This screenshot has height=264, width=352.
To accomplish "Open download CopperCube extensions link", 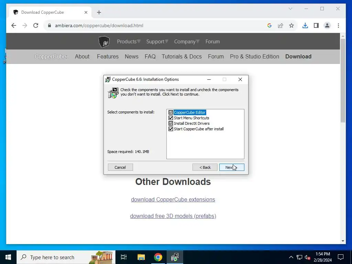I will click(x=173, y=200).
